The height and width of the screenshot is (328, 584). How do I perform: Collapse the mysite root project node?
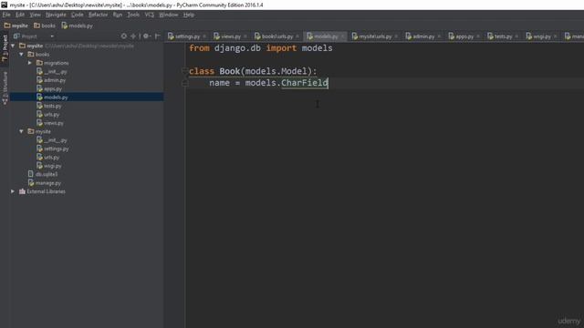tap(13, 46)
